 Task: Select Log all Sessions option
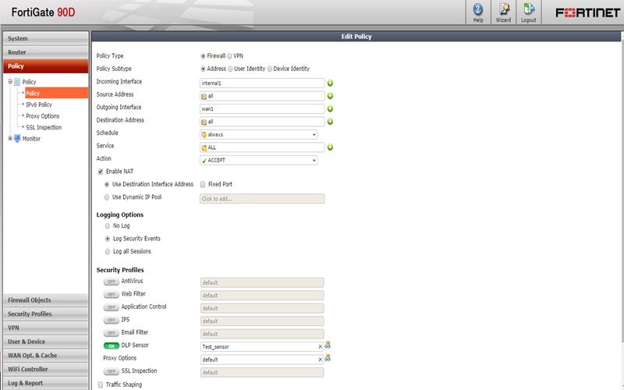pyautogui.click(x=108, y=251)
